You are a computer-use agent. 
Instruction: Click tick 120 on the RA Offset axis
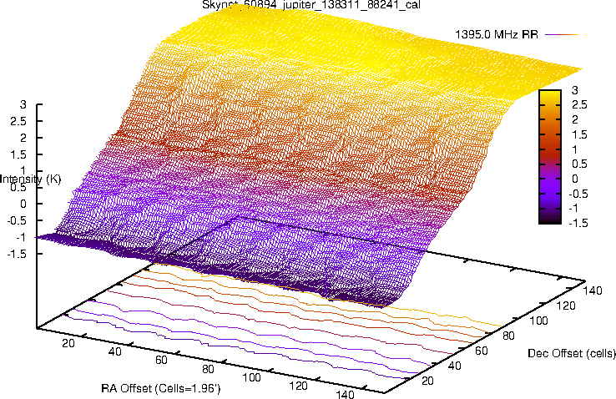(x=299, y=386)
